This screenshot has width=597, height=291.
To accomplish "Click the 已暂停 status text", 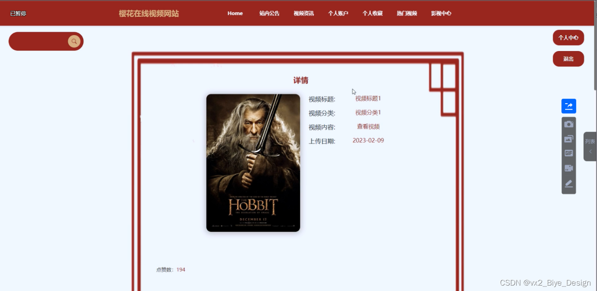I will (x=18, y=13).
